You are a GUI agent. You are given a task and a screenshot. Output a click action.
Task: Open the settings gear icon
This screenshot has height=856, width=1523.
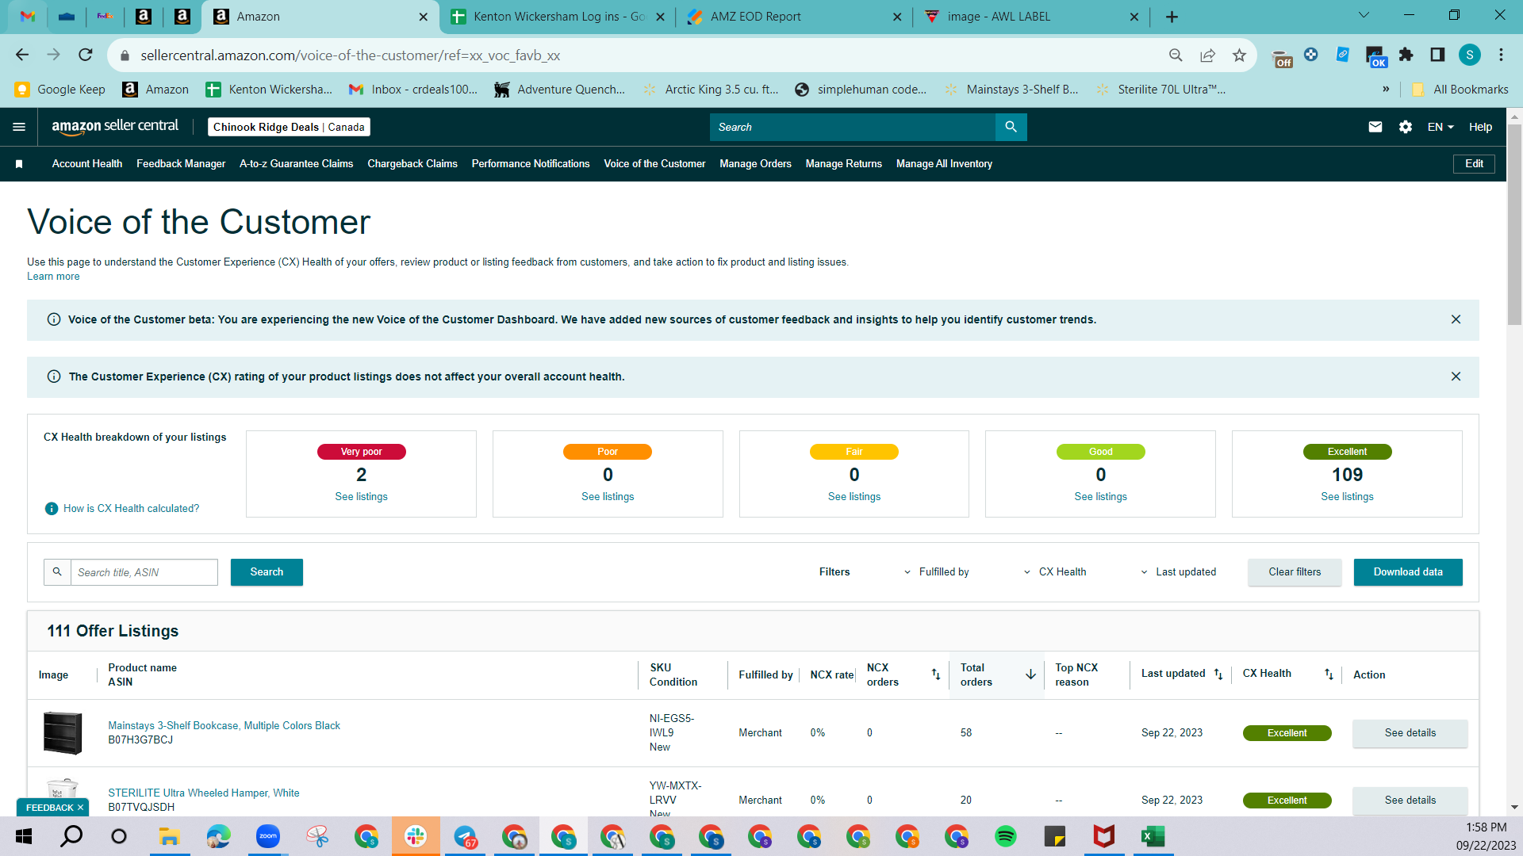point(1406,127)
